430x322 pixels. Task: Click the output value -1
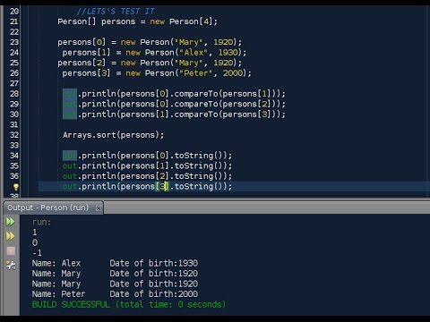(x=37, y=253)
